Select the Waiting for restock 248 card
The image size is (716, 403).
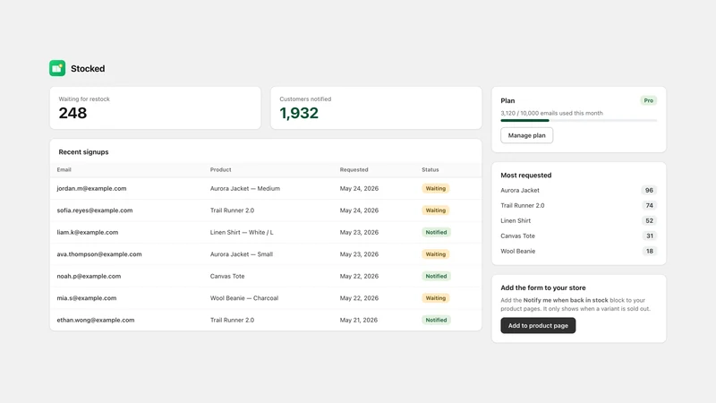click(x=155, y=107)
